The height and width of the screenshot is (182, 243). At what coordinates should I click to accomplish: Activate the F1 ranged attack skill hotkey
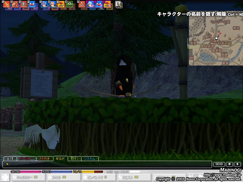(x=6, y=4)
